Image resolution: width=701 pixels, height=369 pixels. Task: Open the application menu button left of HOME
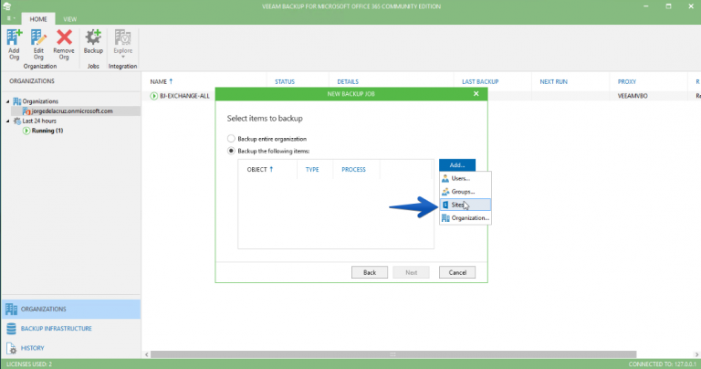point(11,19)
